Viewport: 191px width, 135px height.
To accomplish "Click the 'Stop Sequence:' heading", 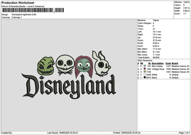I will click(145, 60).
